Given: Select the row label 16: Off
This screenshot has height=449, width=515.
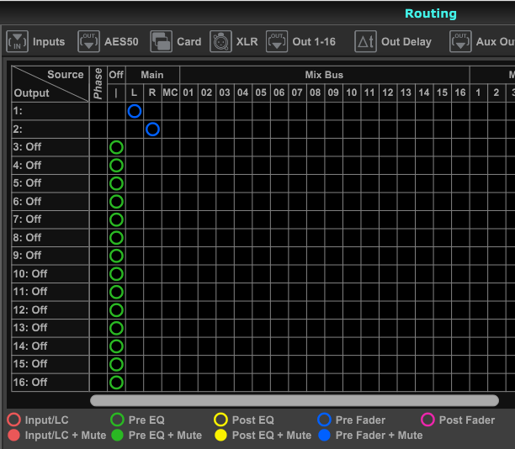Looking at the screenshot, I should [x=50, y=383].
